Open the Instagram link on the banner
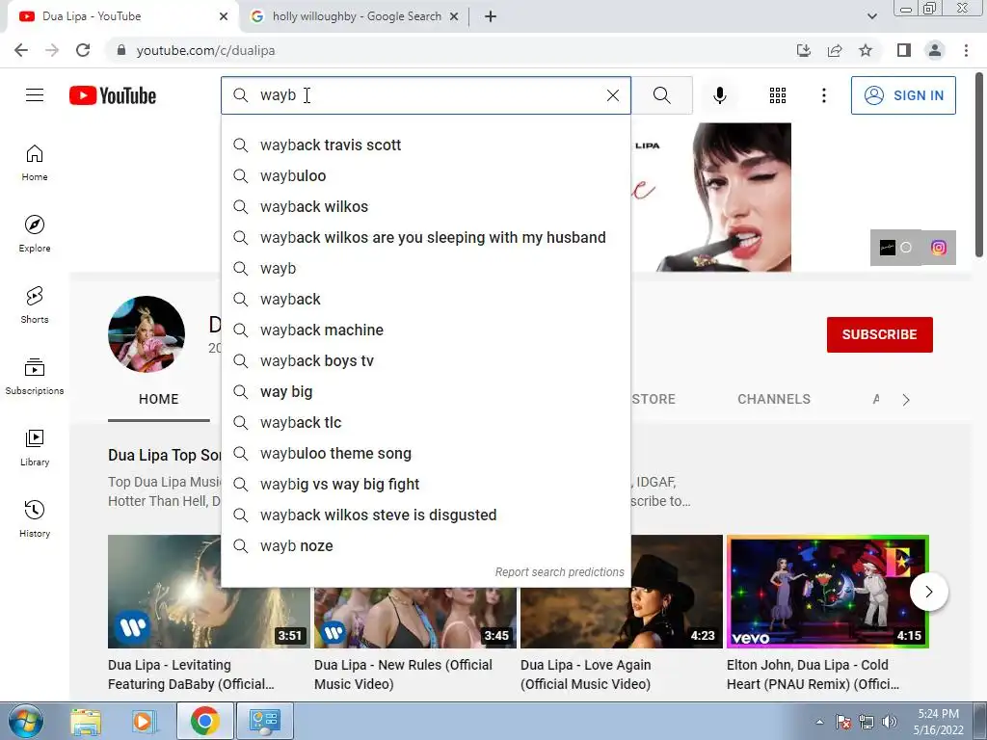 [939, 248]
